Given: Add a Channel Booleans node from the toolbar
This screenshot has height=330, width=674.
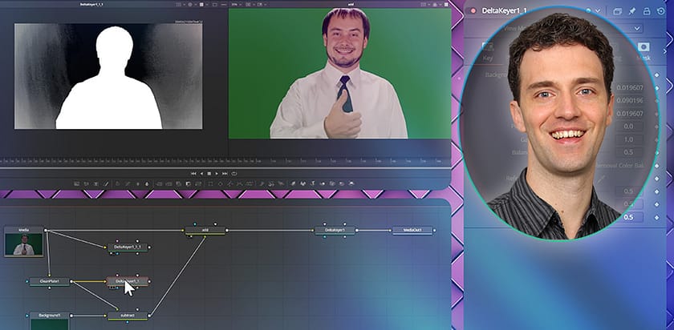Looking at the screenshot, I should (x=169, y=183).
